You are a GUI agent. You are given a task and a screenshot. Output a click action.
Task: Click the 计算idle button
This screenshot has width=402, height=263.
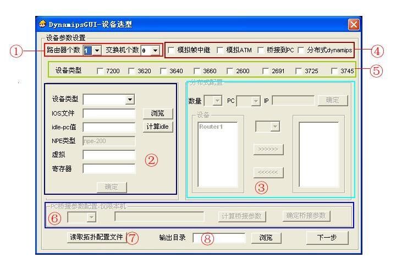(x=158, y=127)
